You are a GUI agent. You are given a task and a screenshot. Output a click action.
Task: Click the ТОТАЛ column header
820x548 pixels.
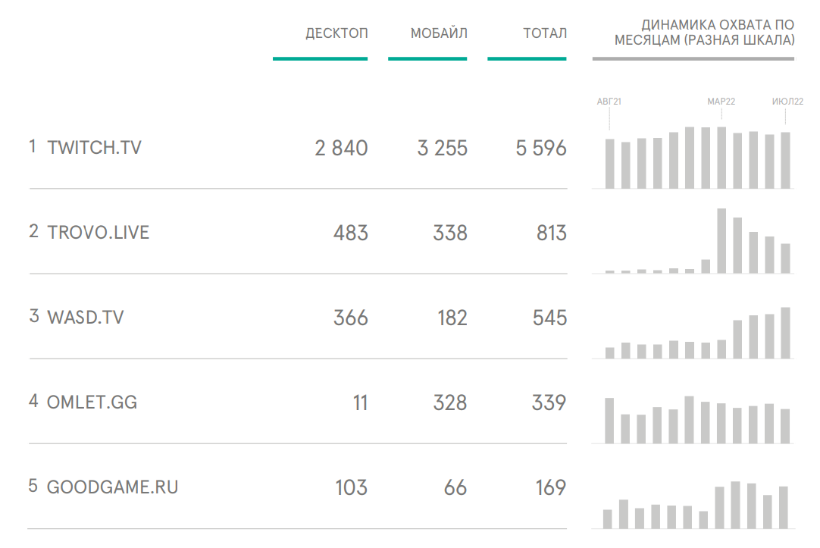(x=544, y=33)
